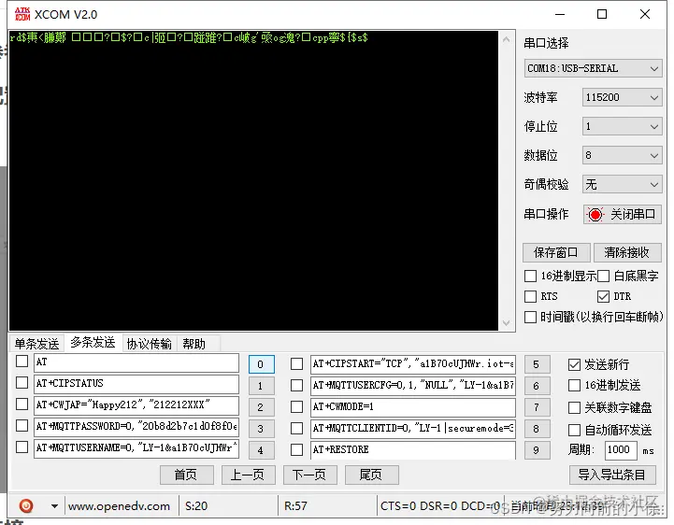The width and height of the screenshot is (674, 525).
Task: Check the box beside AT+CIPSTATUS
Action: pos(22,382)
